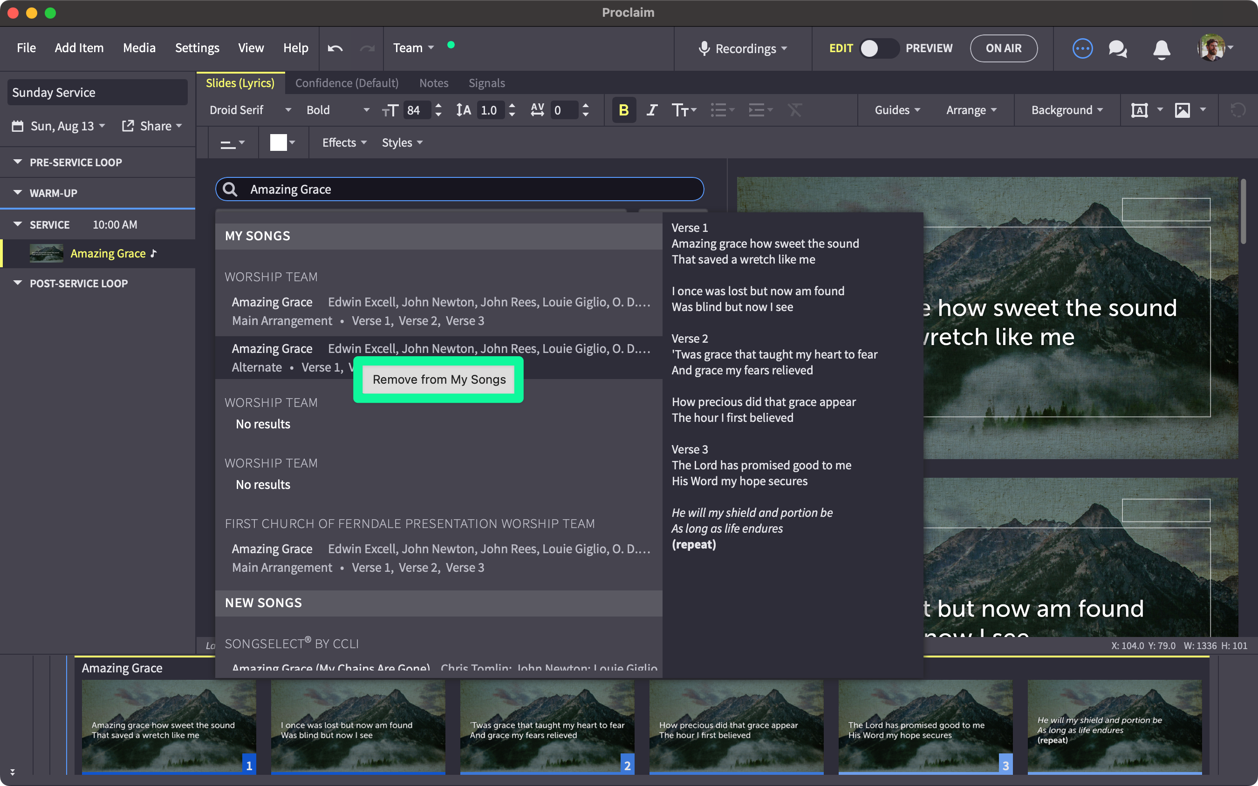Toggle the Bold formatting button
Viewport: 1258px width, 786px height.
pos(623,110)
